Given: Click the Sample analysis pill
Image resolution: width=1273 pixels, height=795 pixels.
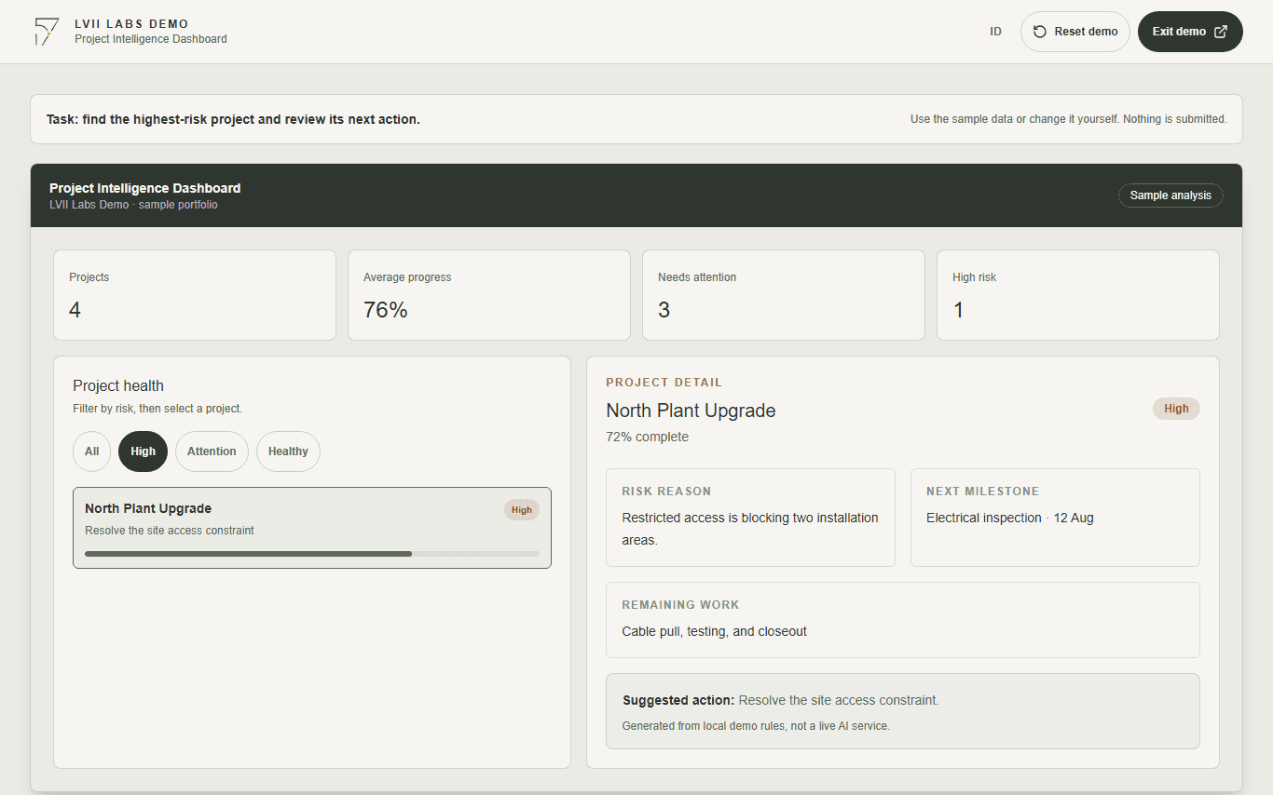Looking at the screenshot, I should (1170, 195).
